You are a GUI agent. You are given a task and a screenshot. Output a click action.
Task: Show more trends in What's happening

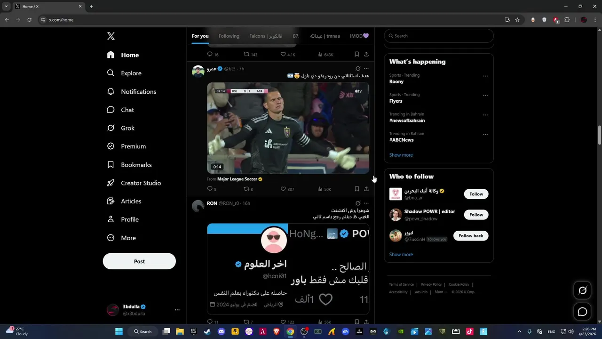(x=401, y=155)
